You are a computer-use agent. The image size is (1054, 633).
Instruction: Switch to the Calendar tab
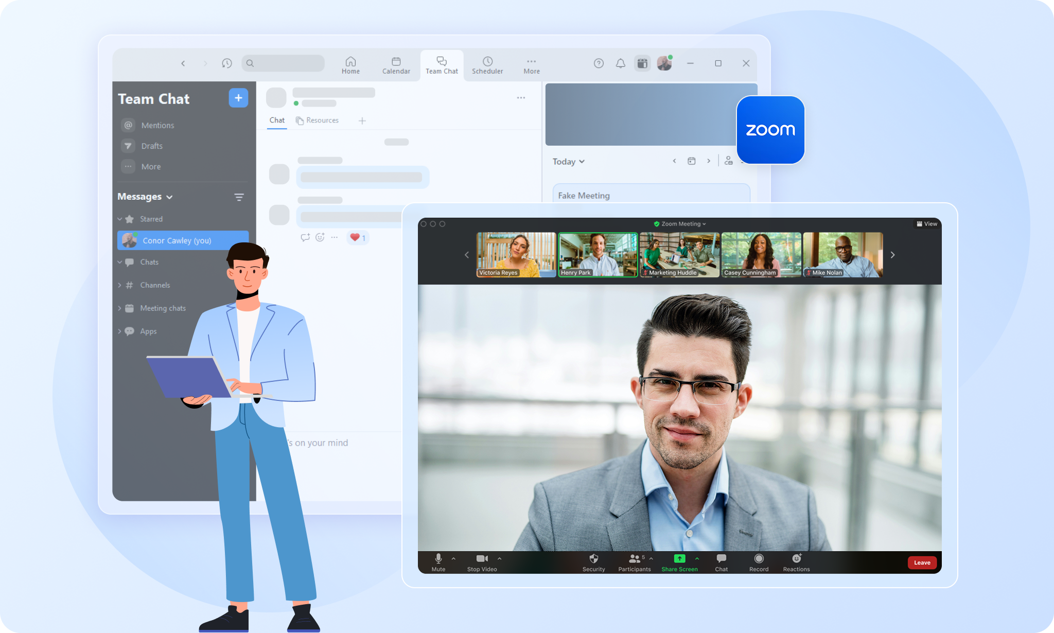pyautogui.click(x=396, y=65)
